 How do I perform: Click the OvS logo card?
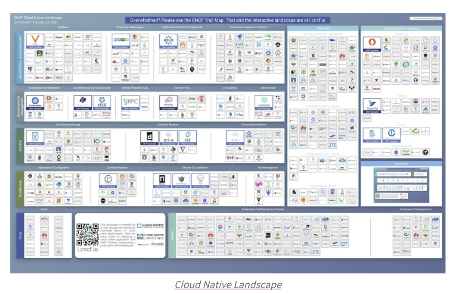(230, 158)
